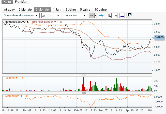Open the arrow next to VOL button
166x114 pixels.
96,15
